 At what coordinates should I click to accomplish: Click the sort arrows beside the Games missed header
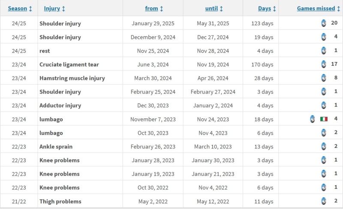(x=338, y=9)
